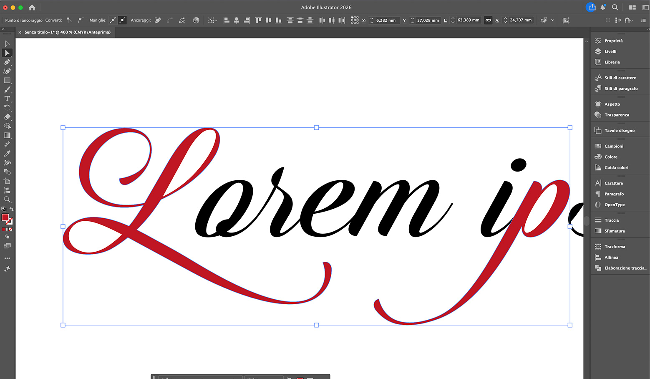The height and width of the screenshot is (379, 650).
Task: Select the Eraser tool
Action: click(7, 117)
